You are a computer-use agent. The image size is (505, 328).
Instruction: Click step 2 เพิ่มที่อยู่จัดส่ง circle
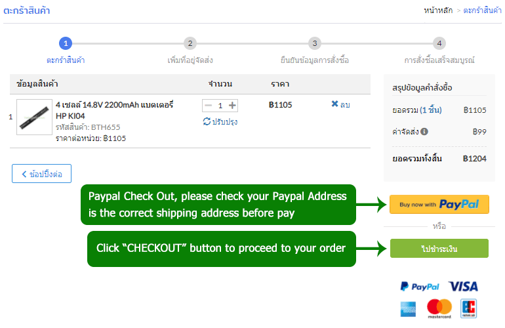click(x=190, y=43)
